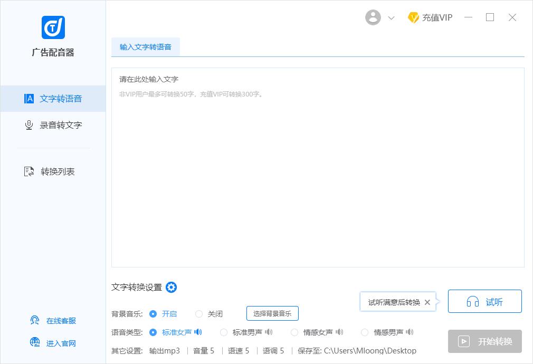Adjust the 音量 5 setting
The height and width of the screenshot is (364, 533).
(x=204, y=350)
